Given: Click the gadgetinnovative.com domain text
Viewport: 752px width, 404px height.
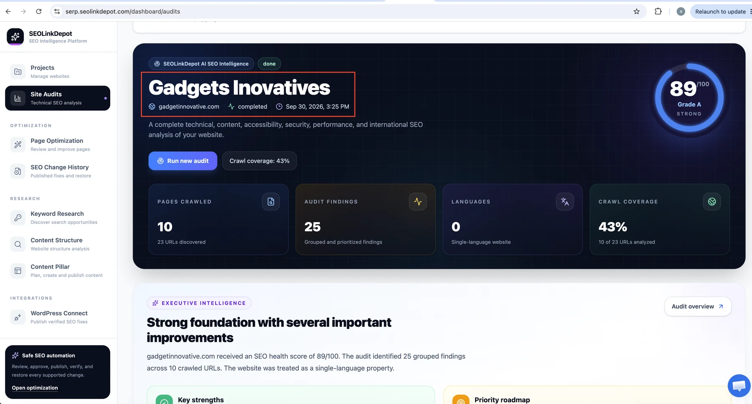Looking at the screenshot, I should tap(189, 107).
